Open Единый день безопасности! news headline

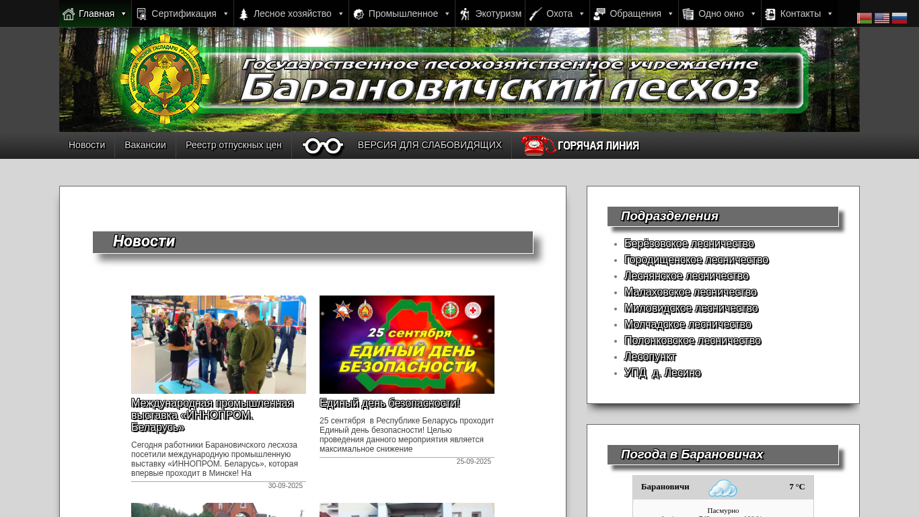(x=390, y=403)
